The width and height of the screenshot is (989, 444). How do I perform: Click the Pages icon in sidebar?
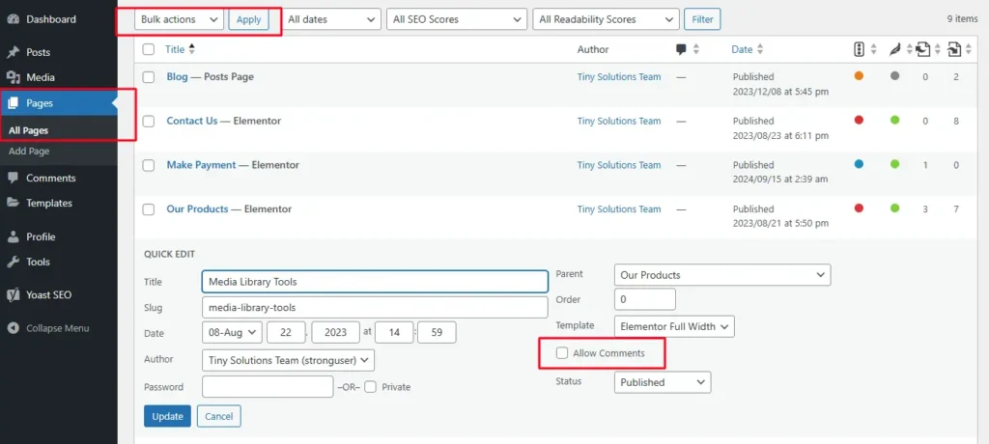(x=14, y=103)
